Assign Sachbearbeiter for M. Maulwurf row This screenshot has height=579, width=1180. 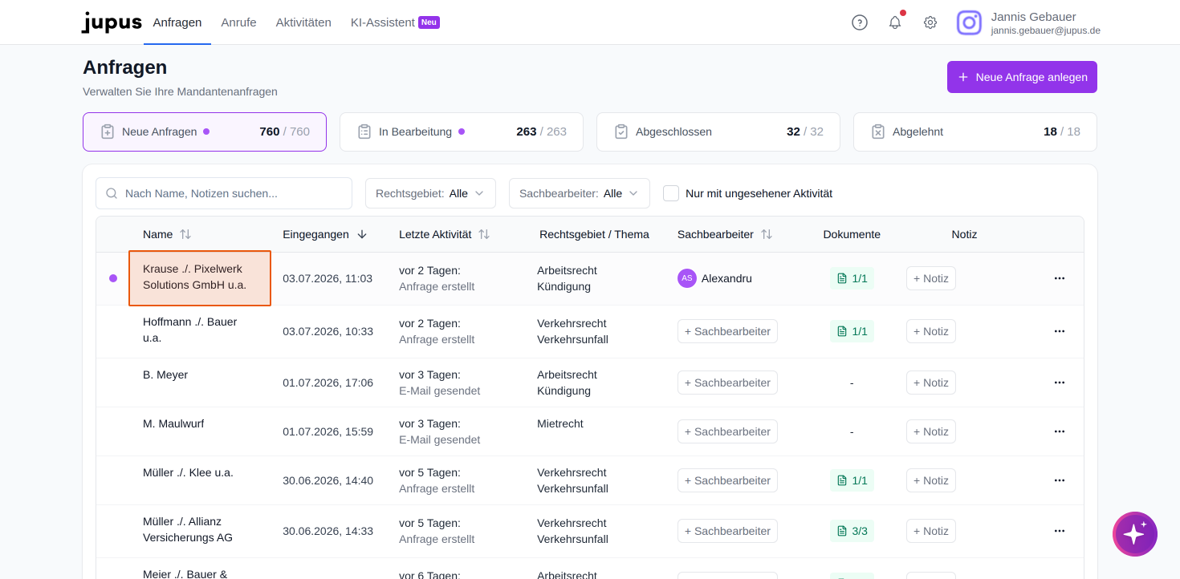pyautogui.click(x=727, y=431)
